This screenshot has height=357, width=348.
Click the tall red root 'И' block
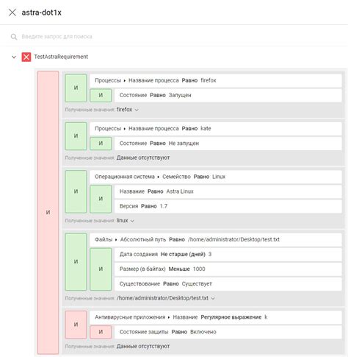click(48, 212)
